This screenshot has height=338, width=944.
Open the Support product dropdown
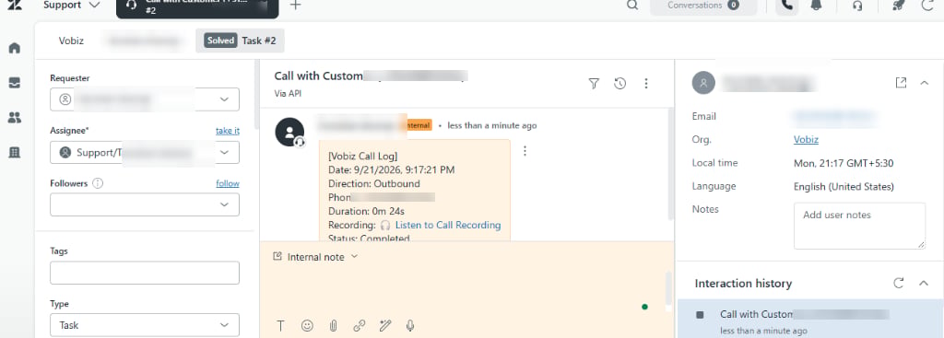(72, 6)
